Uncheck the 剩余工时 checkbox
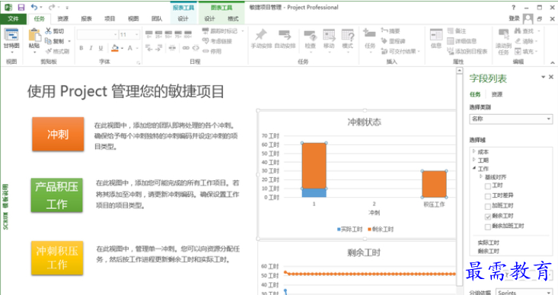 [x=488, y=216]
